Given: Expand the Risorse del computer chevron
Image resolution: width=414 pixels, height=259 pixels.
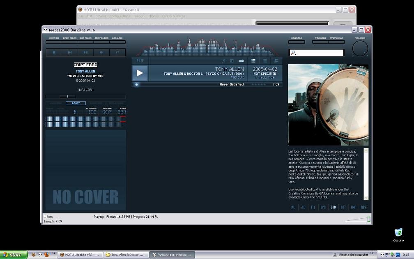Looking at the screenshot, I should tap(372, 253).
